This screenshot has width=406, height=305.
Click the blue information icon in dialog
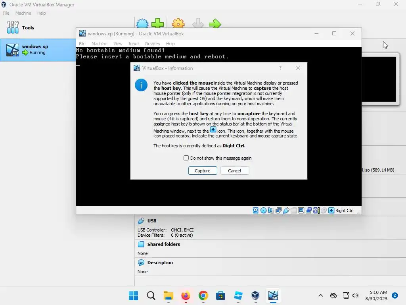[x=141, y=85]
